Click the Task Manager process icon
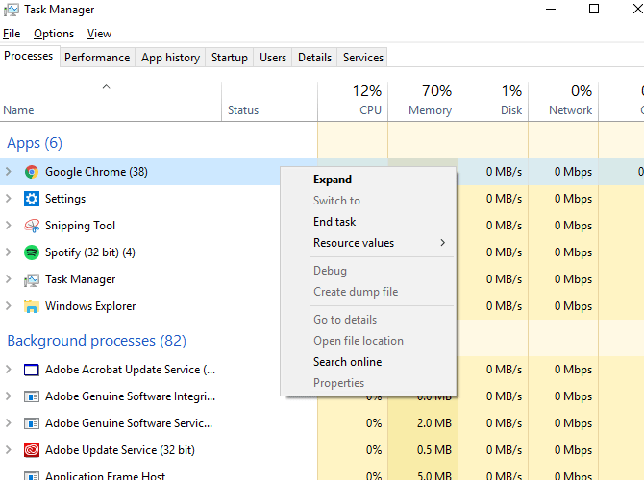Viewport: 644px width, 480px height. click(31, 279)
